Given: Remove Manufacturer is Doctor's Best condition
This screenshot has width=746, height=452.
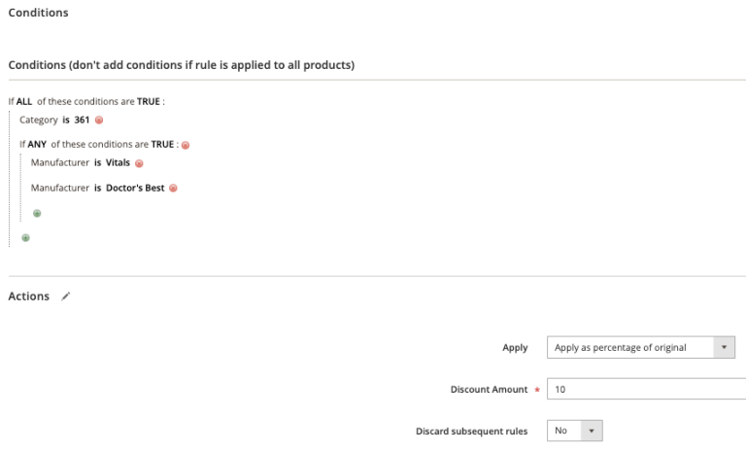Looking at the screenshot, I should [x=173, y=189].
